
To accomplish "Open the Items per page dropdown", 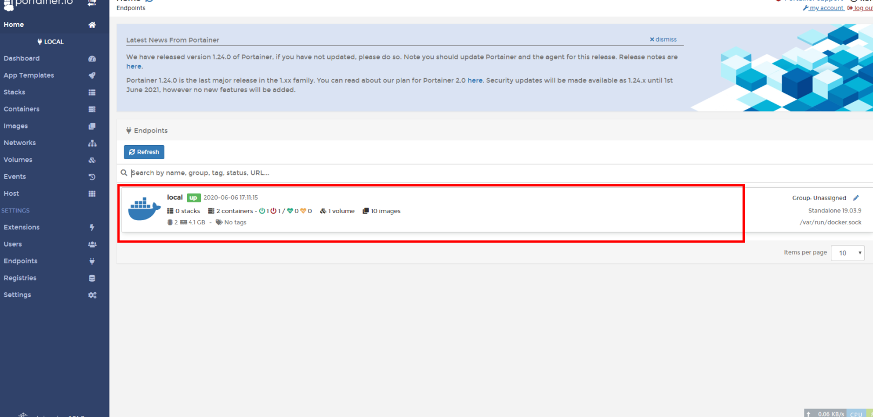I will [x=848, y=253].
